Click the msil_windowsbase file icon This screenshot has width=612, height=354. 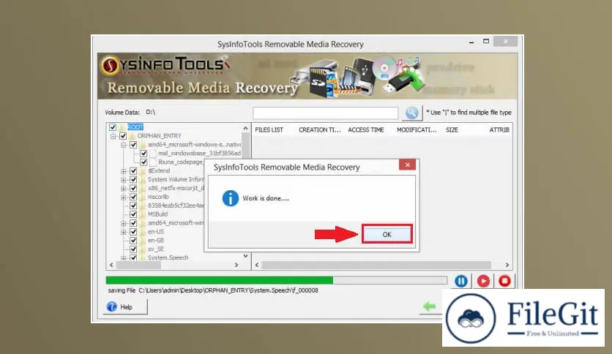pos(153,153)
